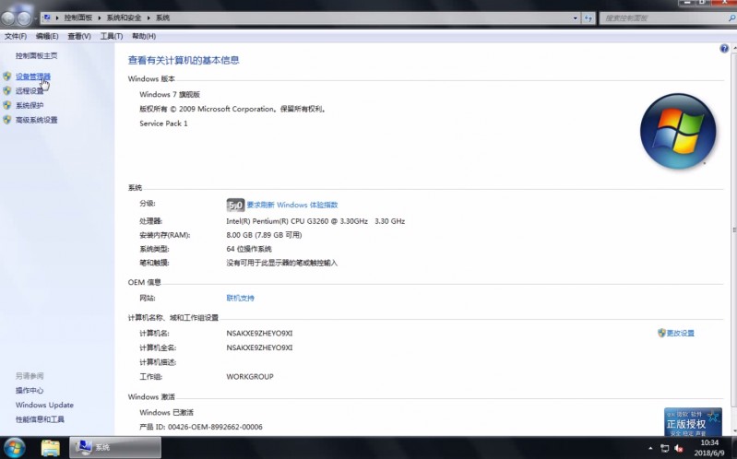Click product ID 00426-OEM-8992662-00006
The width and height of the screenshot is (737, 459).
point(201,427)
